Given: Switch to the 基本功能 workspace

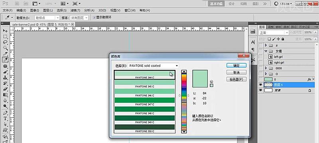Looking at the screenshot, I should 216,4.
